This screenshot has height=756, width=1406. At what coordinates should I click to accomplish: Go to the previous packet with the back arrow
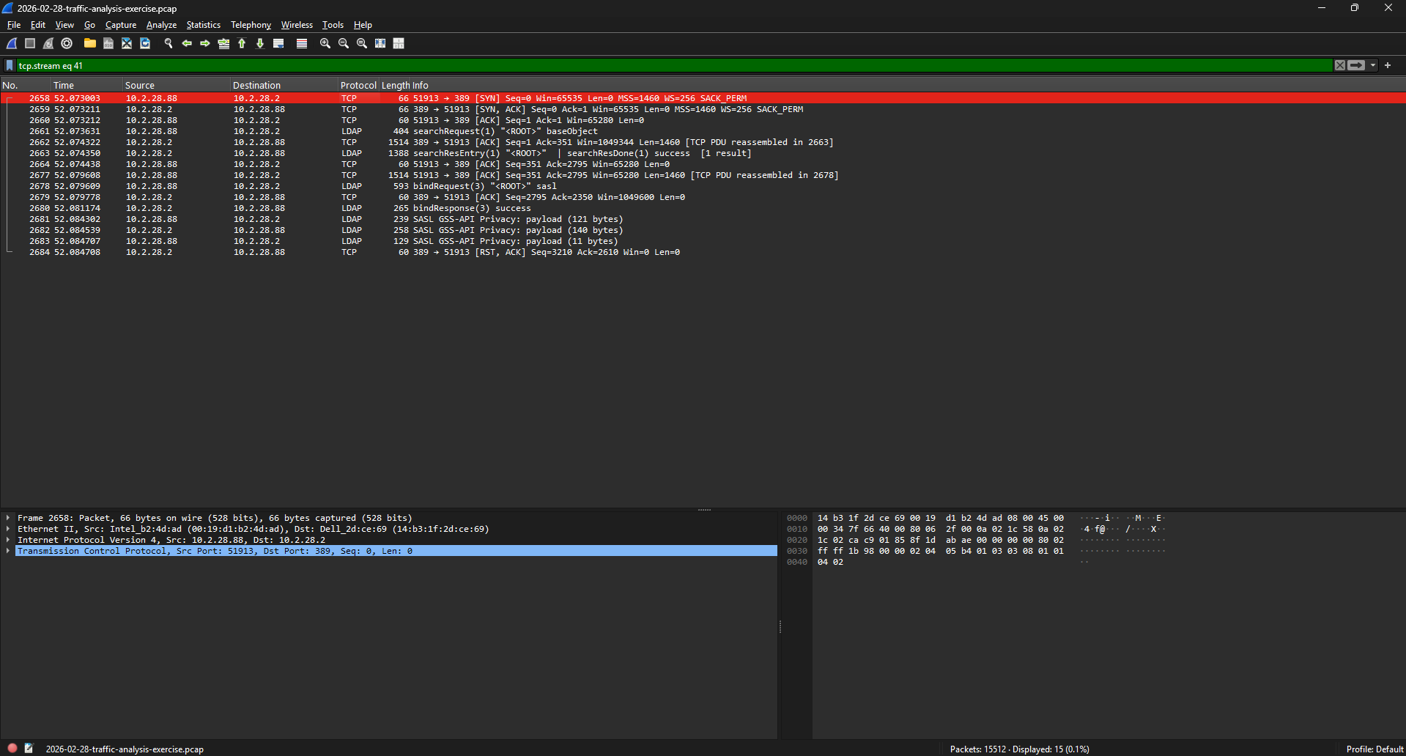pos(187,43)
